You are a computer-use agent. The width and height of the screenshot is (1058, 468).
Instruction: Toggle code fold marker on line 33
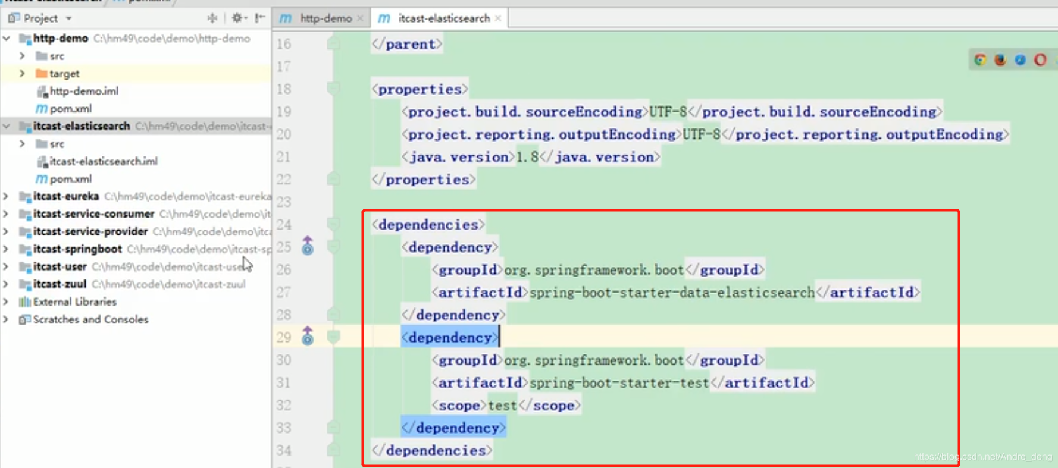click(x=333, y=428)
